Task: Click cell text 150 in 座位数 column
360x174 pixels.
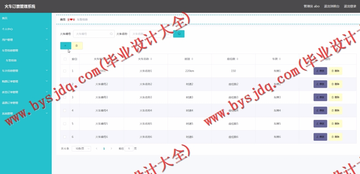Action: (233, 71)
